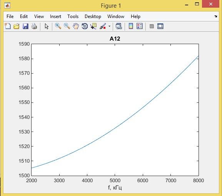The width and height of the screenshot is (222, 196).
Task: Insert a legend
Action: [x=139, y=26]
